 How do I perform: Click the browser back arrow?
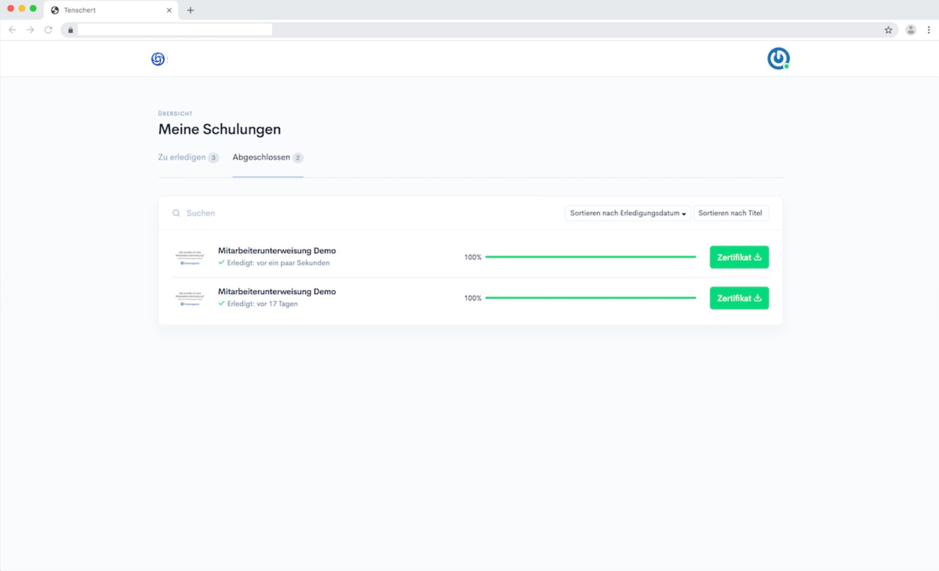click(12, 30)
